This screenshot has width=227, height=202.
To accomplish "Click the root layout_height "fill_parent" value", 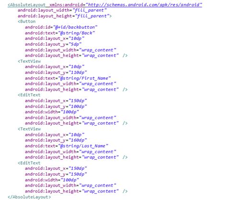I will 92,16.
